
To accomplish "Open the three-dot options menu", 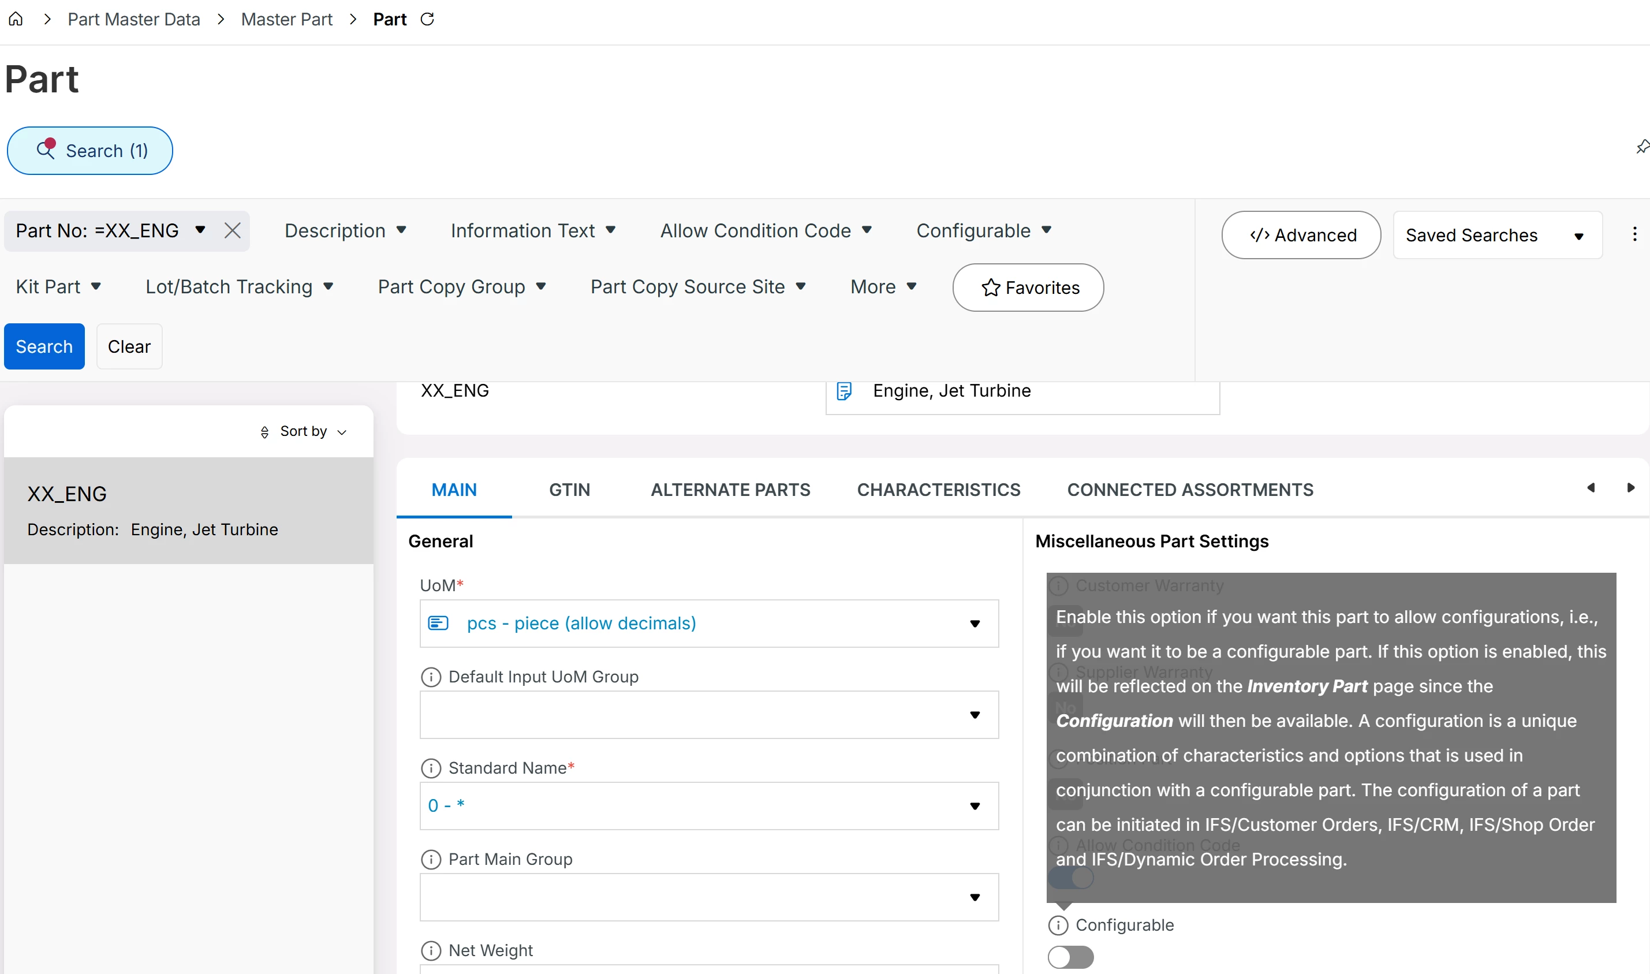I will coord(1634,234).
